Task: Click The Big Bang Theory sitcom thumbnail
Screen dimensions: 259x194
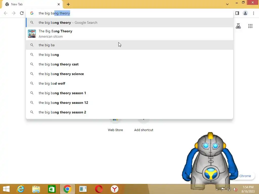Action: point(32,34)
